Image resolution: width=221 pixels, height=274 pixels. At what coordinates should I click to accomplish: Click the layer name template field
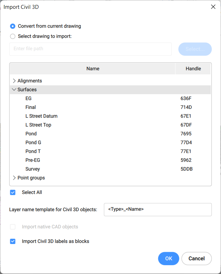point(158,209)
